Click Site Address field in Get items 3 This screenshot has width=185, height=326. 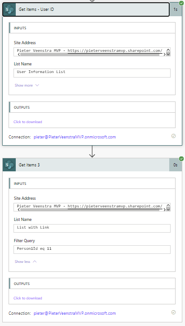(92, 207)
